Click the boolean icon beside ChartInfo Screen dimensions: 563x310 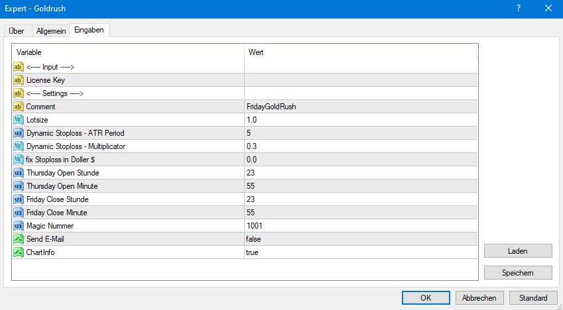click(x=19, y=252)
